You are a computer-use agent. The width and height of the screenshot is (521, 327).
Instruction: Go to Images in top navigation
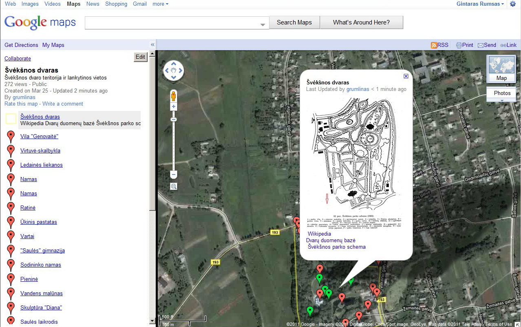click(30, 4)
